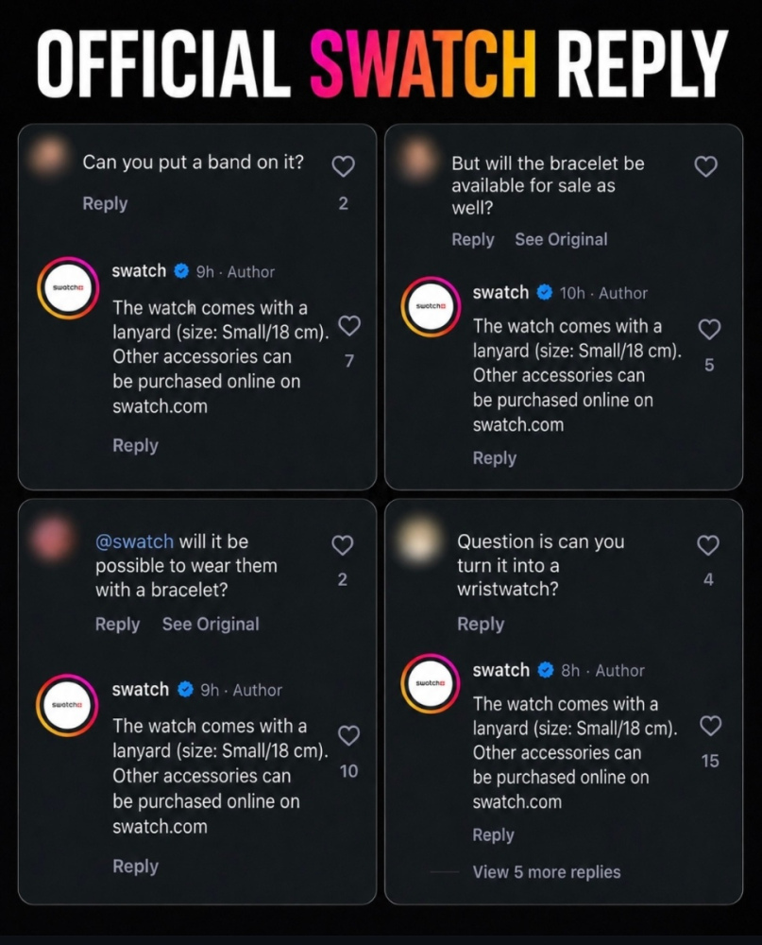
Task: Click swatch username in the 10h reply
Action: [x=500, y=292]
